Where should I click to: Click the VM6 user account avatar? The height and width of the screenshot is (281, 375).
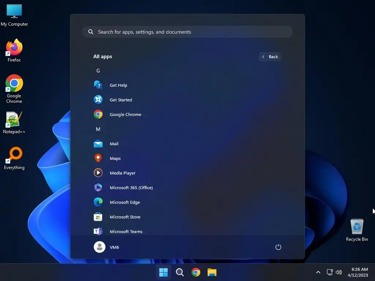tap(100, 247)
